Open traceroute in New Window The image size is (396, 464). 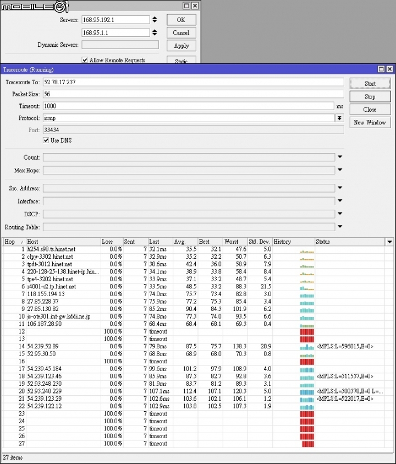(x=370, y=122)
